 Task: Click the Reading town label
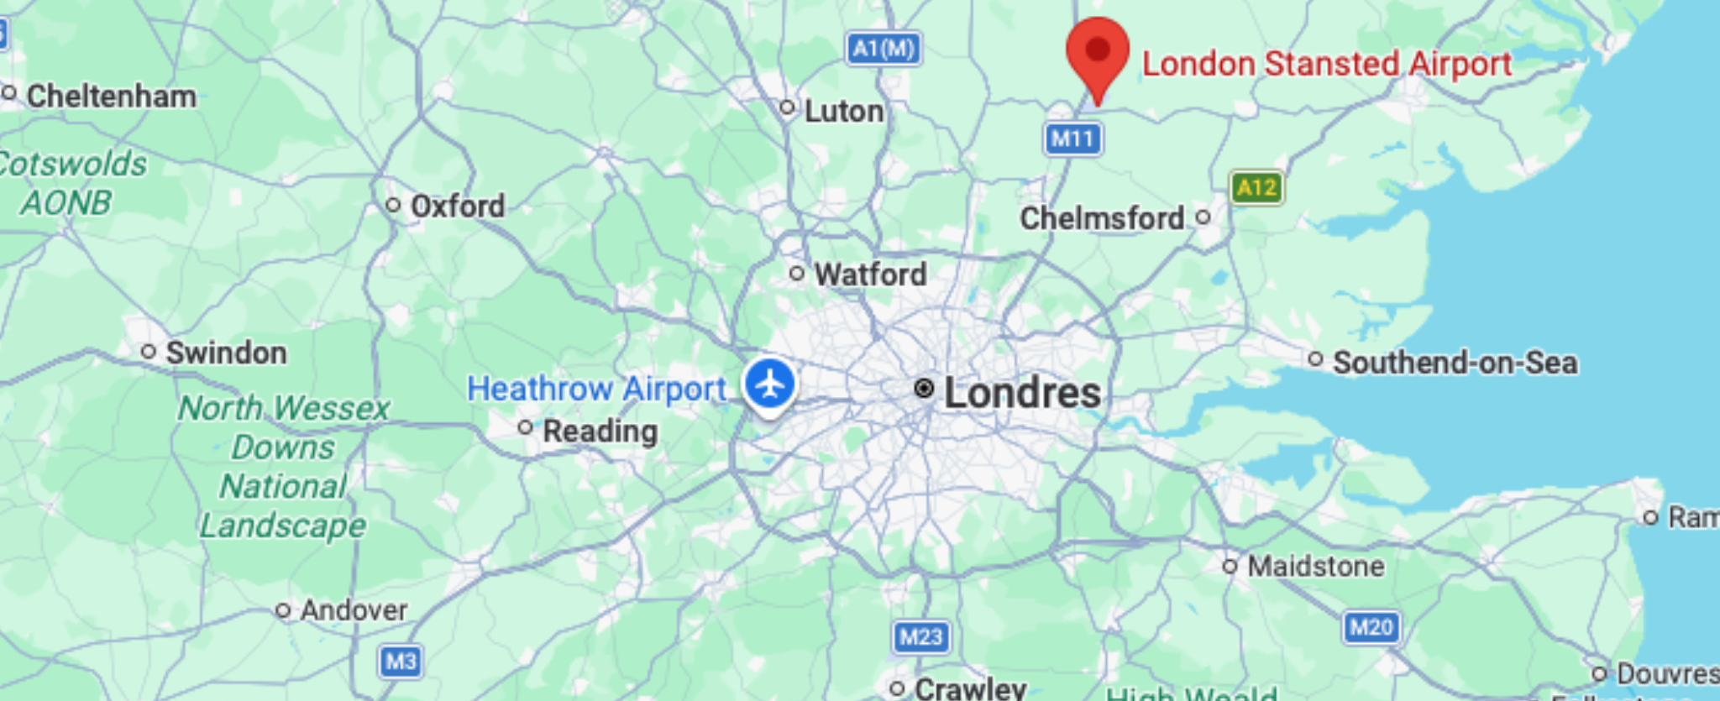click(600, 432)
